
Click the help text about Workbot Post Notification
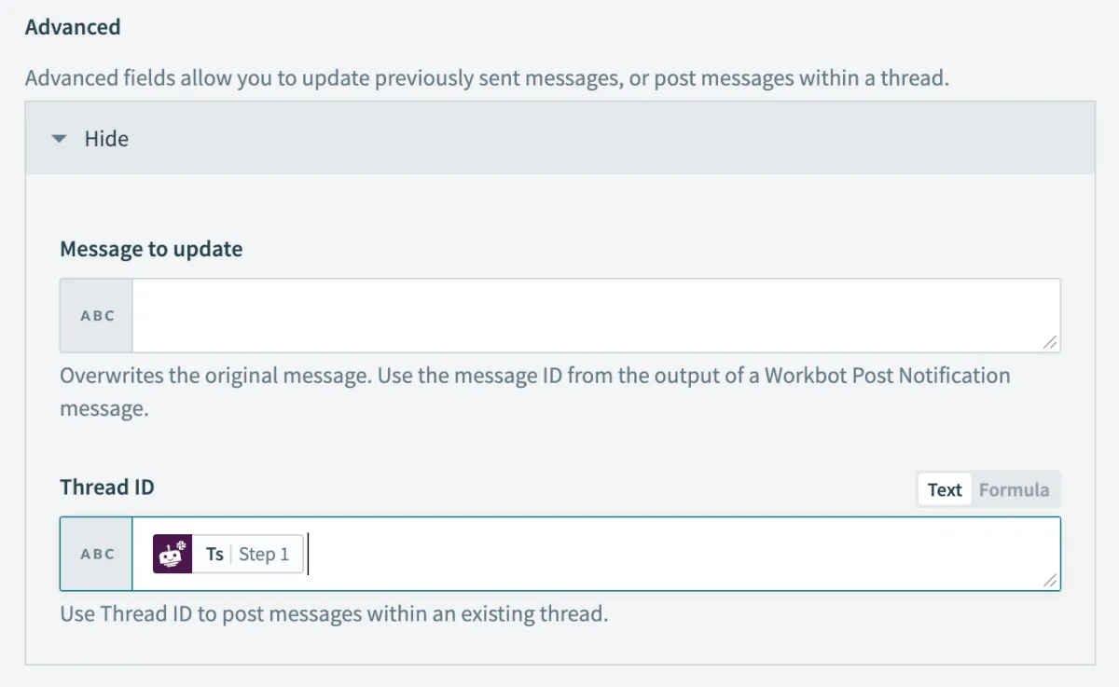tap(534, 376)
